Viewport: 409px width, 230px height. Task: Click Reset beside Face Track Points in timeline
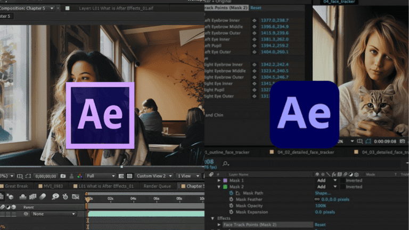(320, 225)
